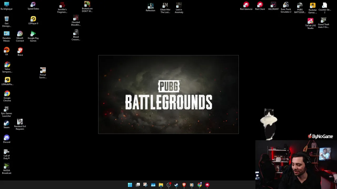Launch Counter-Strike 2 shortcut
This screenshot has height=189, width=337.
(x=325, y=8)
